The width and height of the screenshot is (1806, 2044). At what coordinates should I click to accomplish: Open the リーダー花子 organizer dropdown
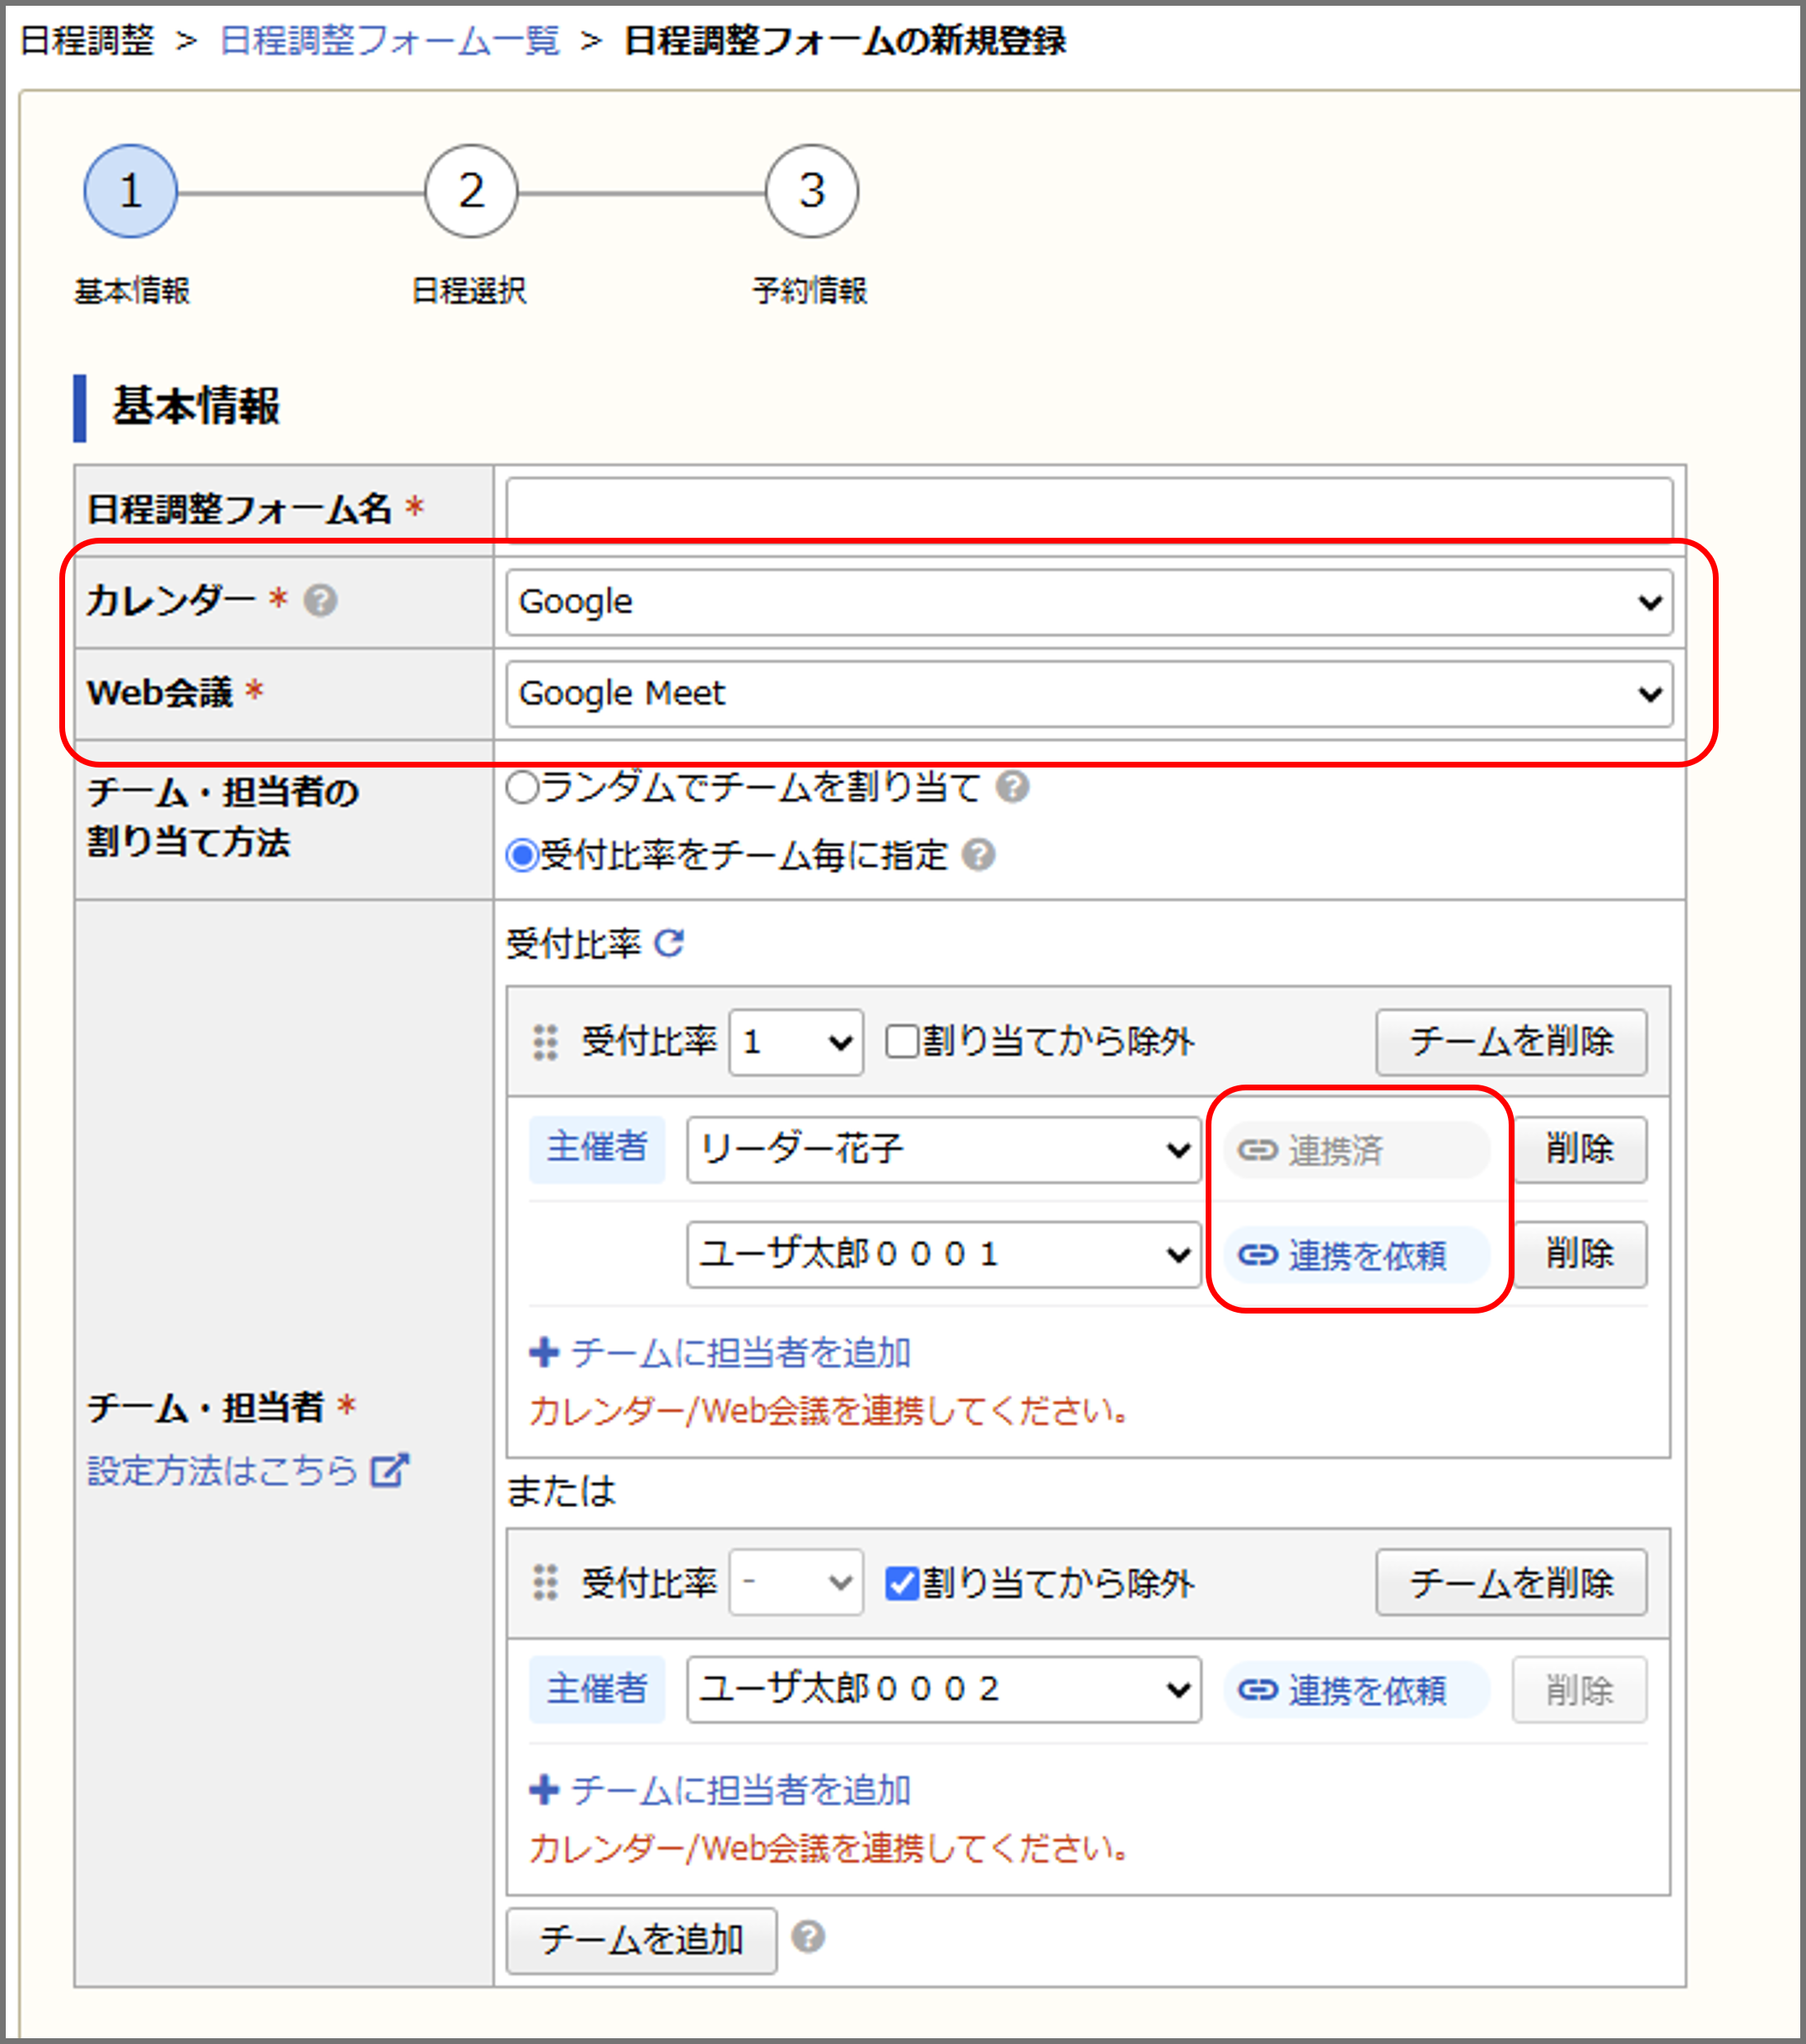point(944,1150)
